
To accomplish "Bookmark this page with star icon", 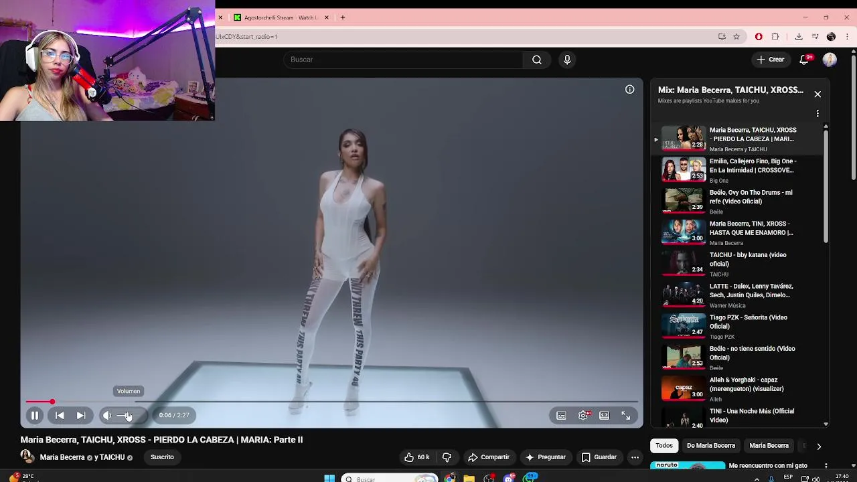I will coord(736,37).
